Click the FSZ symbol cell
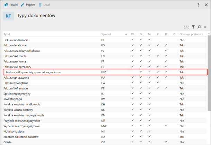The image size is (211, 145). pyautogui.click(x=104, y=72)
